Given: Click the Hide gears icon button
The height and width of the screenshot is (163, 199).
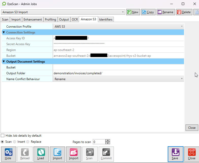Looking at the screenshot, I should [x=8, y=154].
